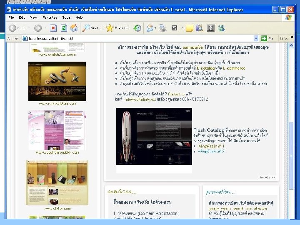The image size is (300, 225).
Task: Click the page icon in address bar
Action: coord(25,38)
